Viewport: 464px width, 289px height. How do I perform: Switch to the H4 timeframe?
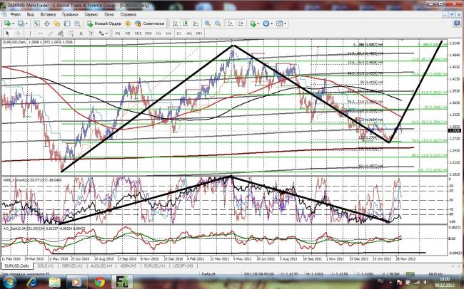tap(168, 33)
